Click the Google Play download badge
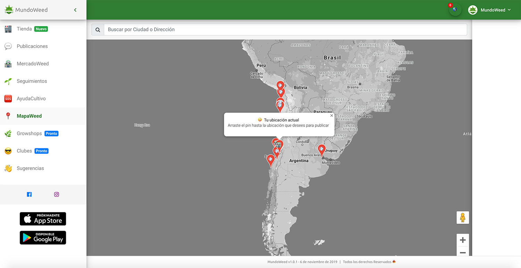The image size is (521, 268). click(x=43, y=238)
